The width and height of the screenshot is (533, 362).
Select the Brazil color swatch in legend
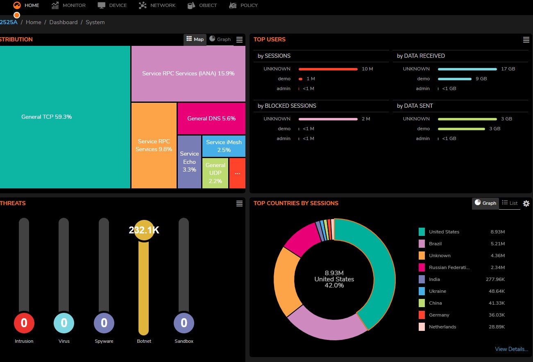click(422, 244)
